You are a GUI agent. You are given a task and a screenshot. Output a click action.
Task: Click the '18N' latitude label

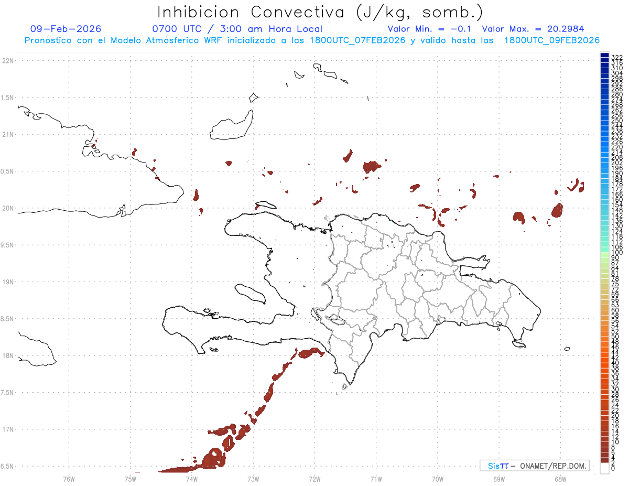(7, 355)
